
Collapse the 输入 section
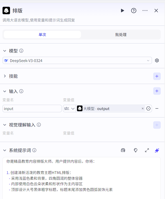[x=5, y=91]
